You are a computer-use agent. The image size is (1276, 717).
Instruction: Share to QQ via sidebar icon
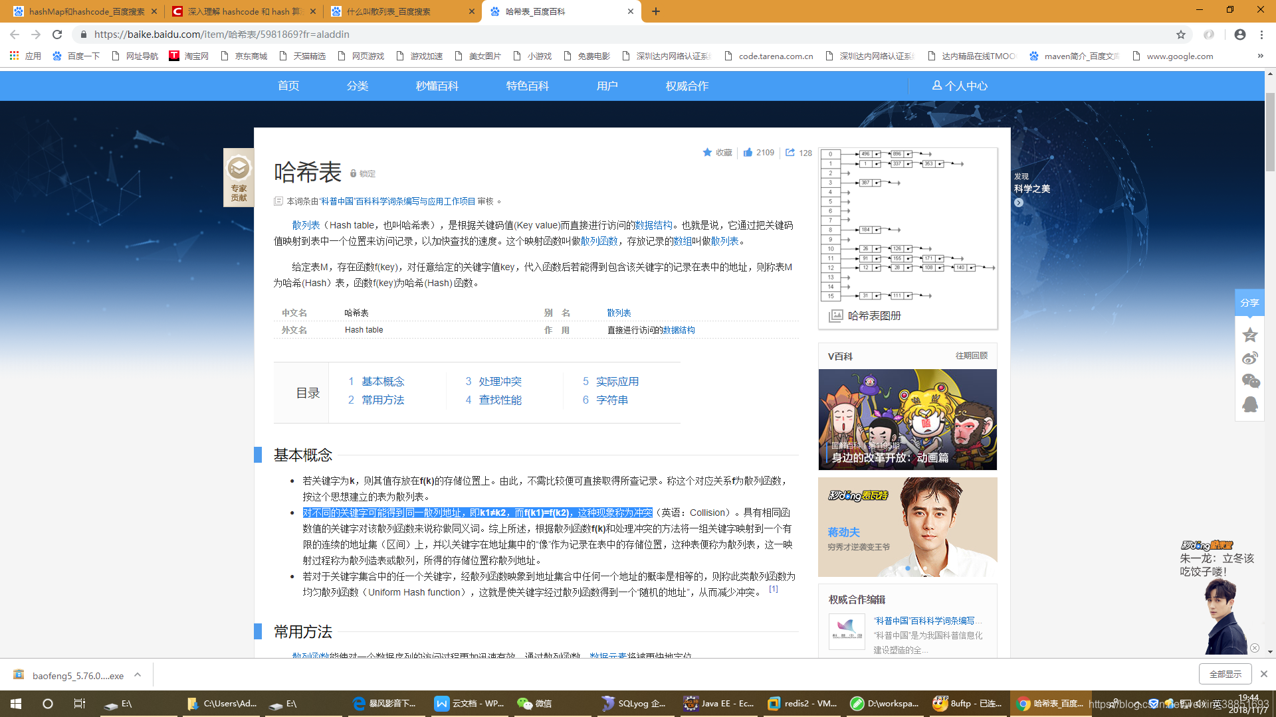point(1250,404)
